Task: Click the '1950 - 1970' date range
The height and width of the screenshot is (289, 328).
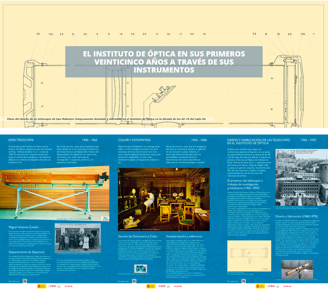Action: 308,140
